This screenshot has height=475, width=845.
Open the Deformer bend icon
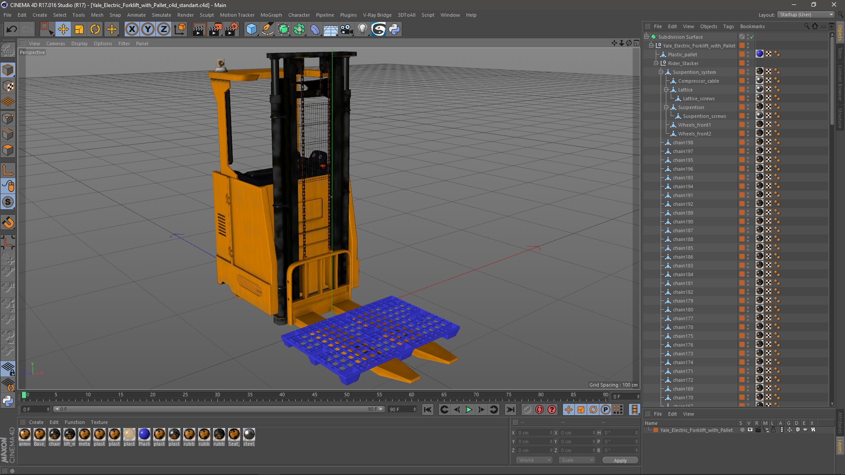point(315,29)
